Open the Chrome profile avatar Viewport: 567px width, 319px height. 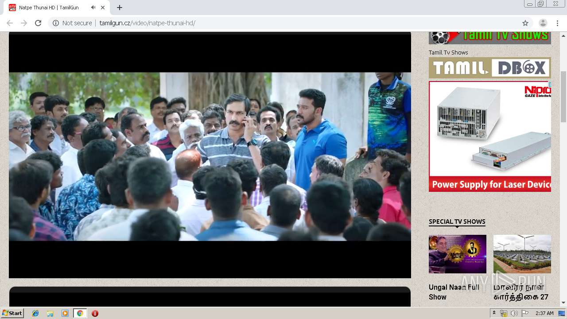coord(543,23)
